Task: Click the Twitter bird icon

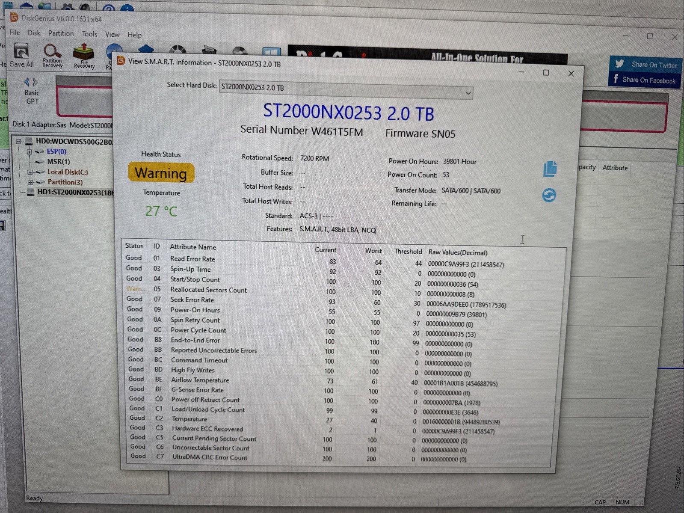Action: click(619, 64)
